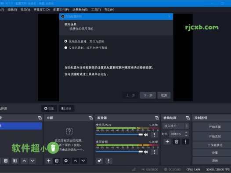Click the 取消 (Cancel) button in the wizard
The height and width of the screenshot is (173, 231).
164,95
